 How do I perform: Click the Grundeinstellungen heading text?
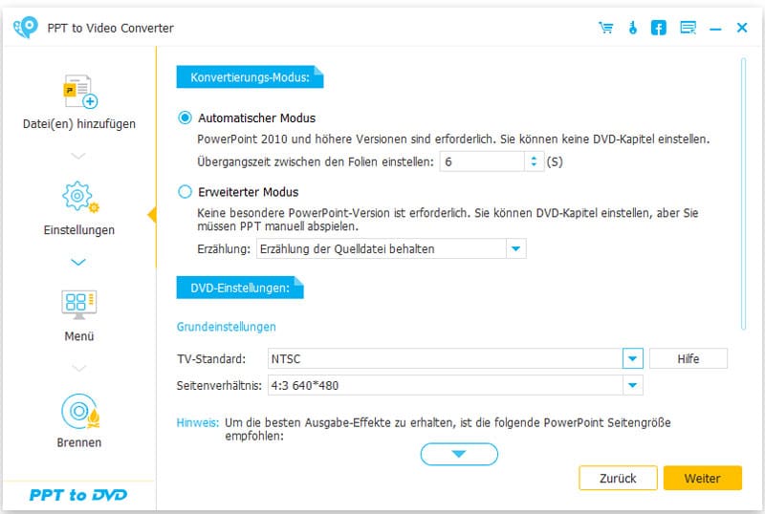tap(226, 327)
